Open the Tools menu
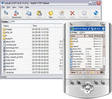Viewport: 112px width, 99px height. click(x=21, y=7)
